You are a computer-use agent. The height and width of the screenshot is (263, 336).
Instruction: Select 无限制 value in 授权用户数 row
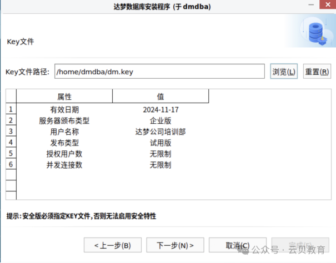[161, 154]
